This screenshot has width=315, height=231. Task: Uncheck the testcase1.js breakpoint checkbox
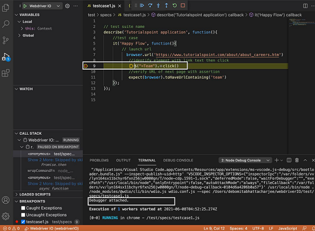pos(22,222)
